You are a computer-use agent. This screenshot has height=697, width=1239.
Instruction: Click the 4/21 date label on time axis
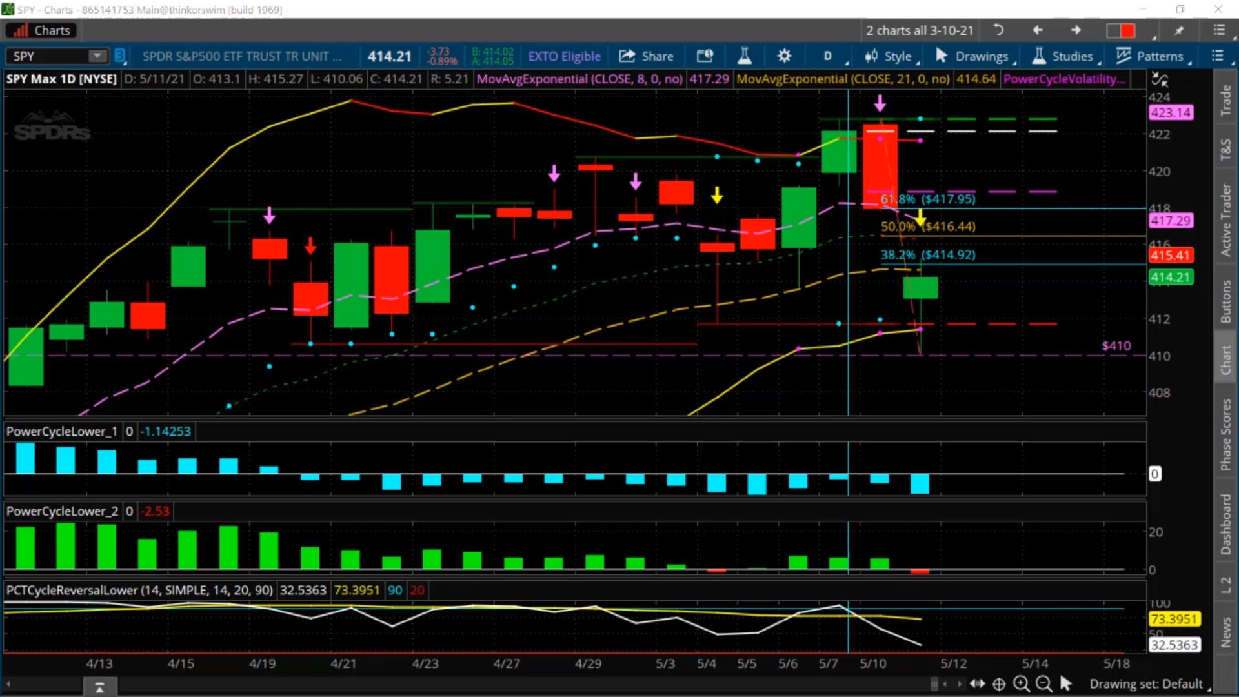click(343, 663)
